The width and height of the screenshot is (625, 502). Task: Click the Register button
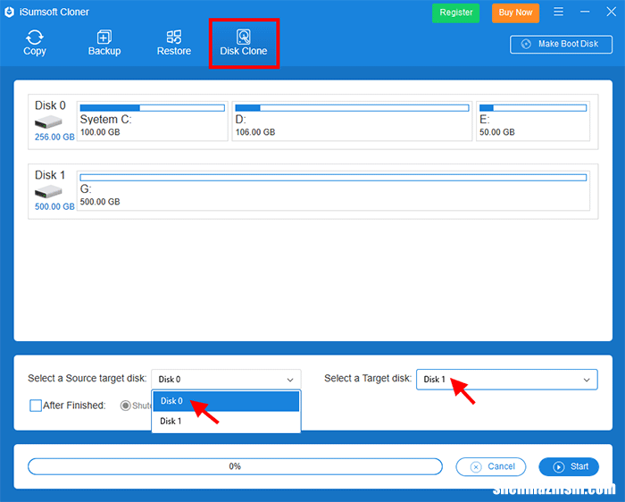tap(455, 13)
